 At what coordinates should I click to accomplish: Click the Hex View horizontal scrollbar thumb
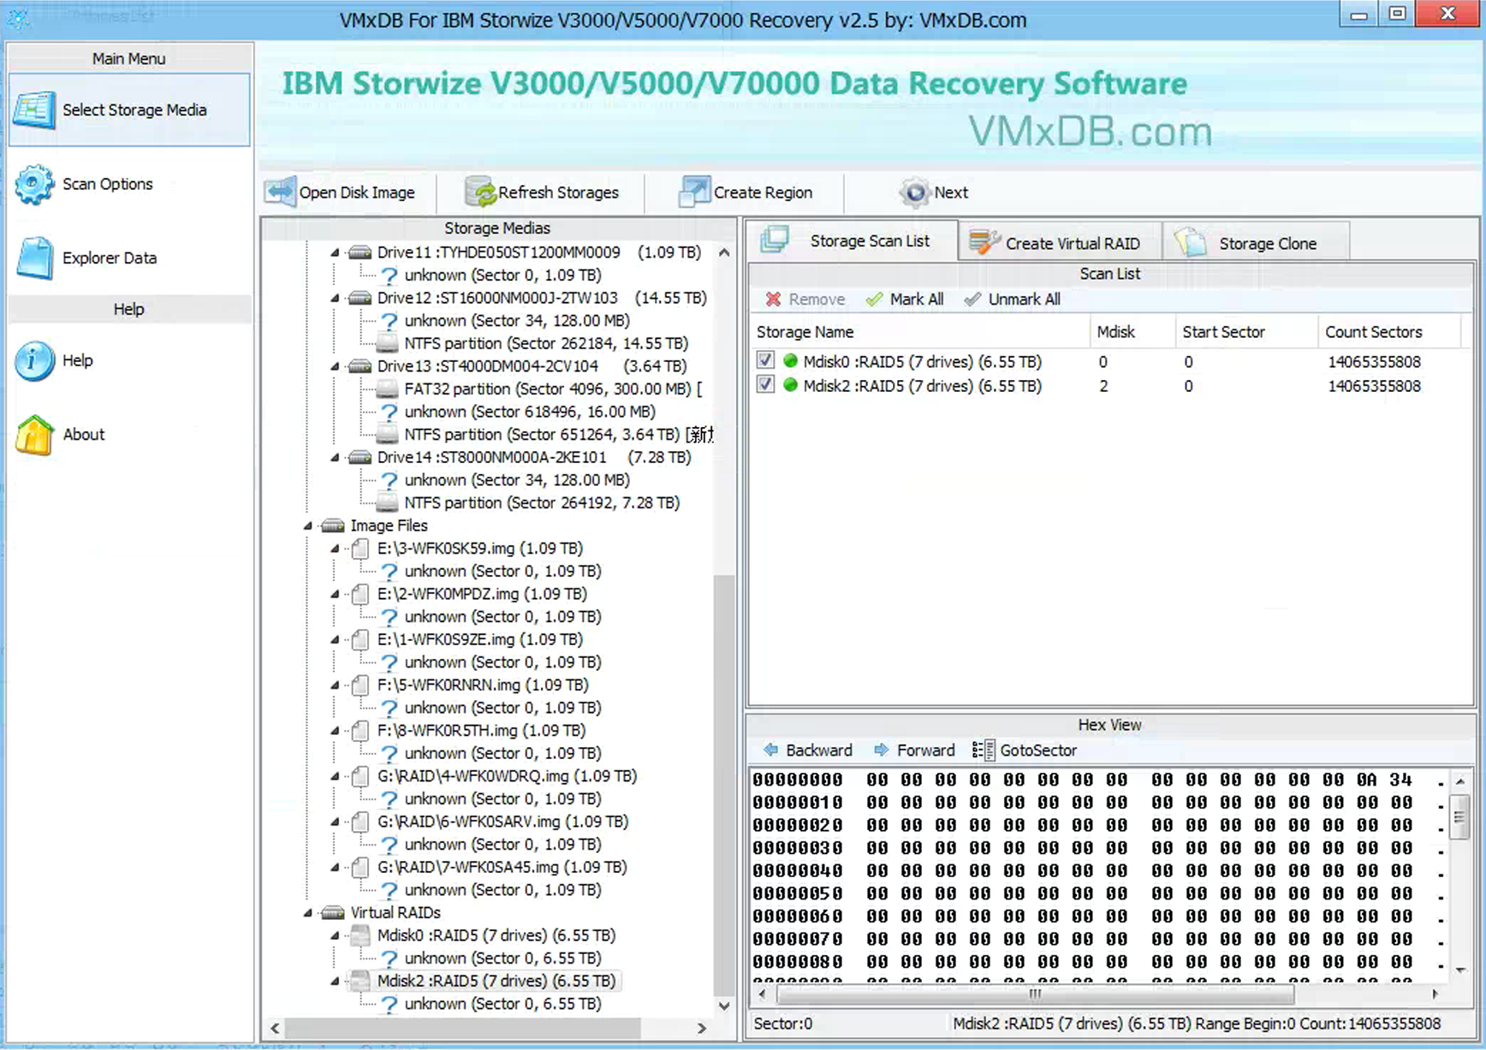coord(1036,994)
